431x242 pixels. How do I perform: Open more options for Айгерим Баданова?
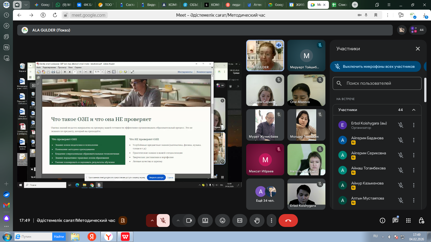click(x=414, y=140)
